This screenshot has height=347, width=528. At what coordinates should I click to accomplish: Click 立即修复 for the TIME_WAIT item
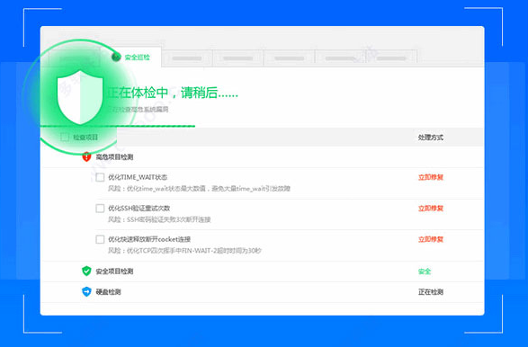point(431,177)
